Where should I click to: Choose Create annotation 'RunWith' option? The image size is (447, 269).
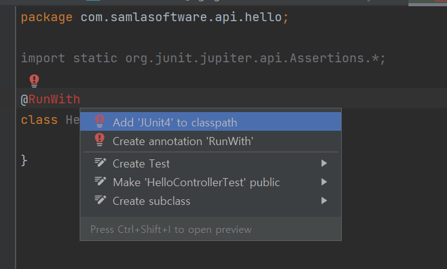(210, 141)
